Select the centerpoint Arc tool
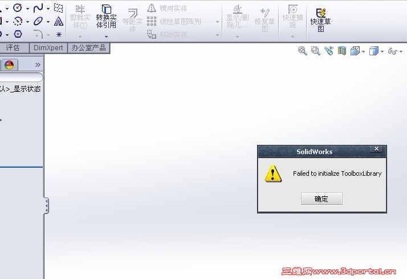The width and height of the screenshot is (407, 279). pyautogui.click(x=18, y=21)
